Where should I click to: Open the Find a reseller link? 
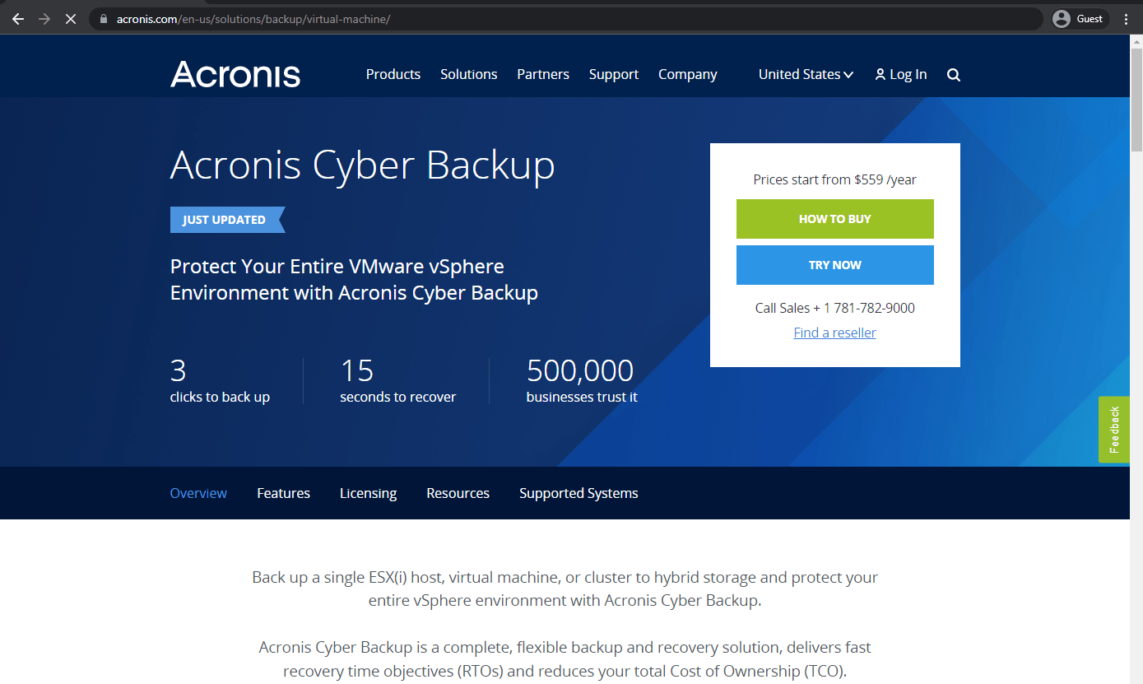pyautogui.click(x=834, y=332)
